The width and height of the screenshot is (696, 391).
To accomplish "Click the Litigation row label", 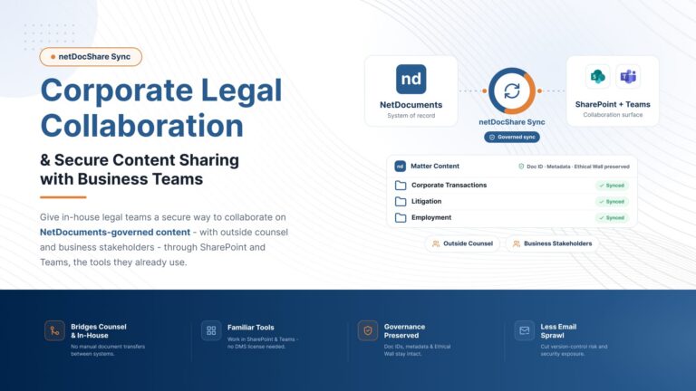I will pyautogui.click(x=426, y=201).
